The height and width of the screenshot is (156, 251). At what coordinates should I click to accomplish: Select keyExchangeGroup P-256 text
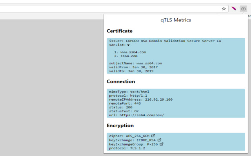click(133, 144)
